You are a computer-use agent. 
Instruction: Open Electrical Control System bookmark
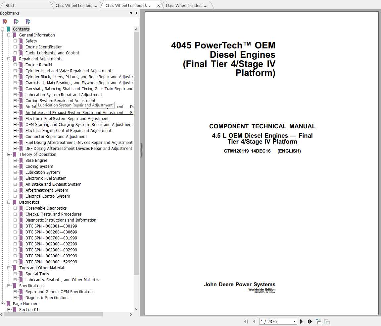[48, 196]
